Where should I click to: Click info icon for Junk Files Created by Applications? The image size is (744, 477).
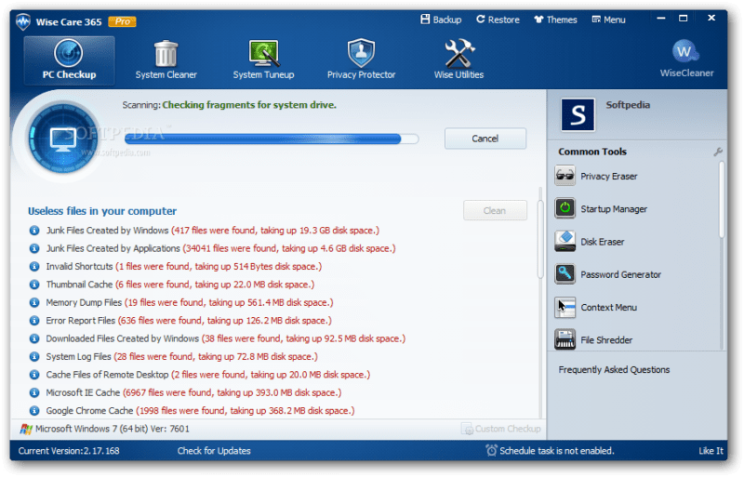click(x=34, y=248)
